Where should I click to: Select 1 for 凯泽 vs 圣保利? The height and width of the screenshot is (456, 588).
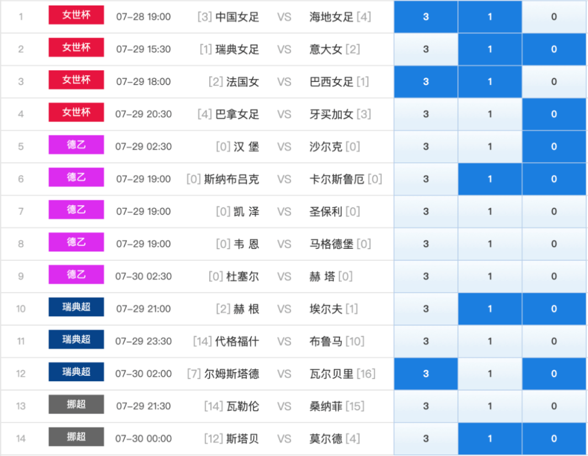pyautogui.click(x=490, y=211)
